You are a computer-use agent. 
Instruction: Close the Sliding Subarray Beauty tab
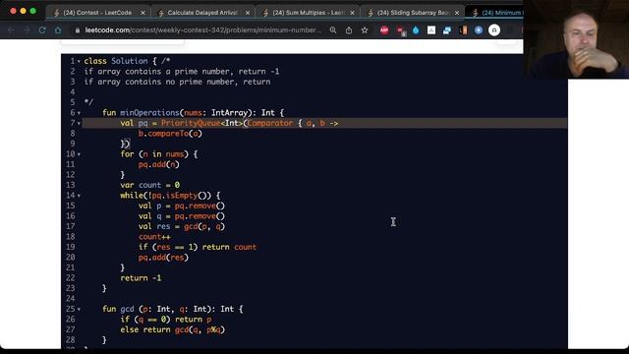tap(457, 13)
